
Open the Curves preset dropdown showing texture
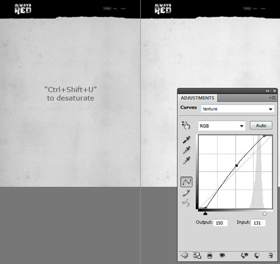pos(238,109)
